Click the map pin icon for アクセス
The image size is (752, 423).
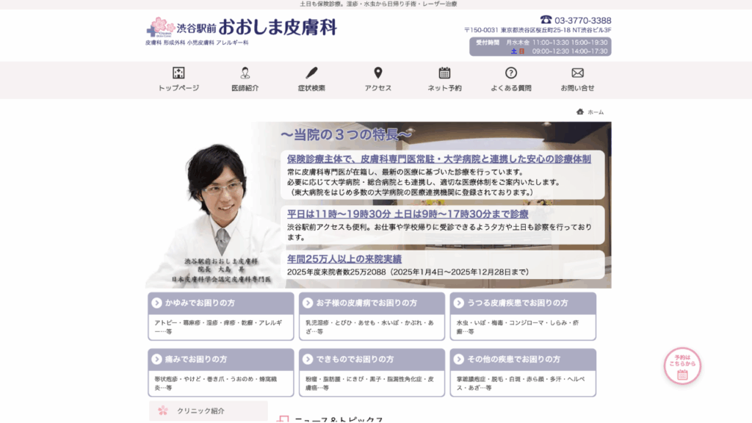coord(378,73)
